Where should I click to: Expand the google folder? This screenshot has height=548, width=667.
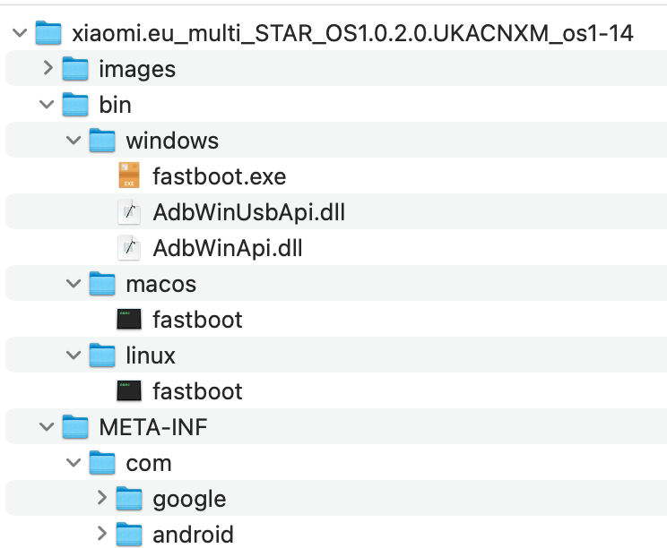click(x=102, y=499)
